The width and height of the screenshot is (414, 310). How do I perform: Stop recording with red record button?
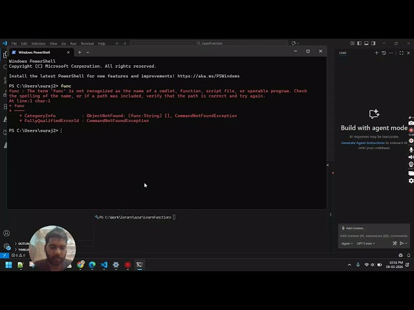(411, 130)
